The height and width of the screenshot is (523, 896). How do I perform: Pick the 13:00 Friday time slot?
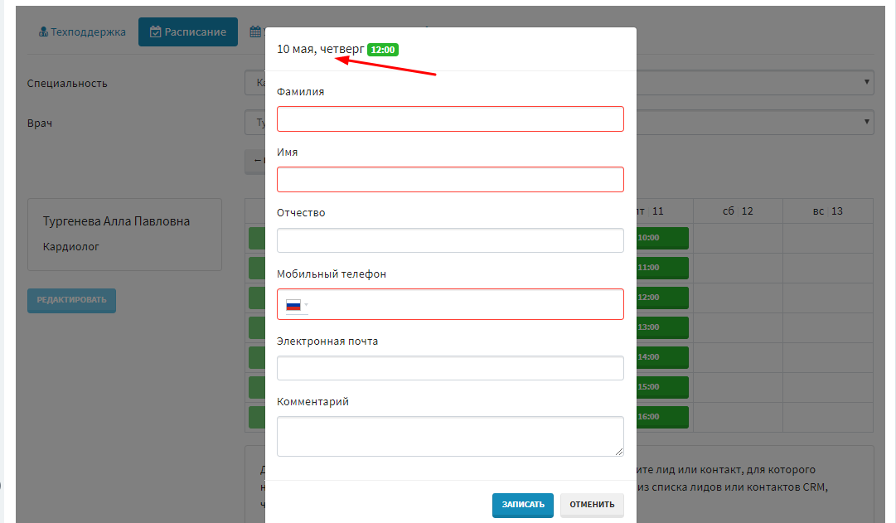coord(661,327)
